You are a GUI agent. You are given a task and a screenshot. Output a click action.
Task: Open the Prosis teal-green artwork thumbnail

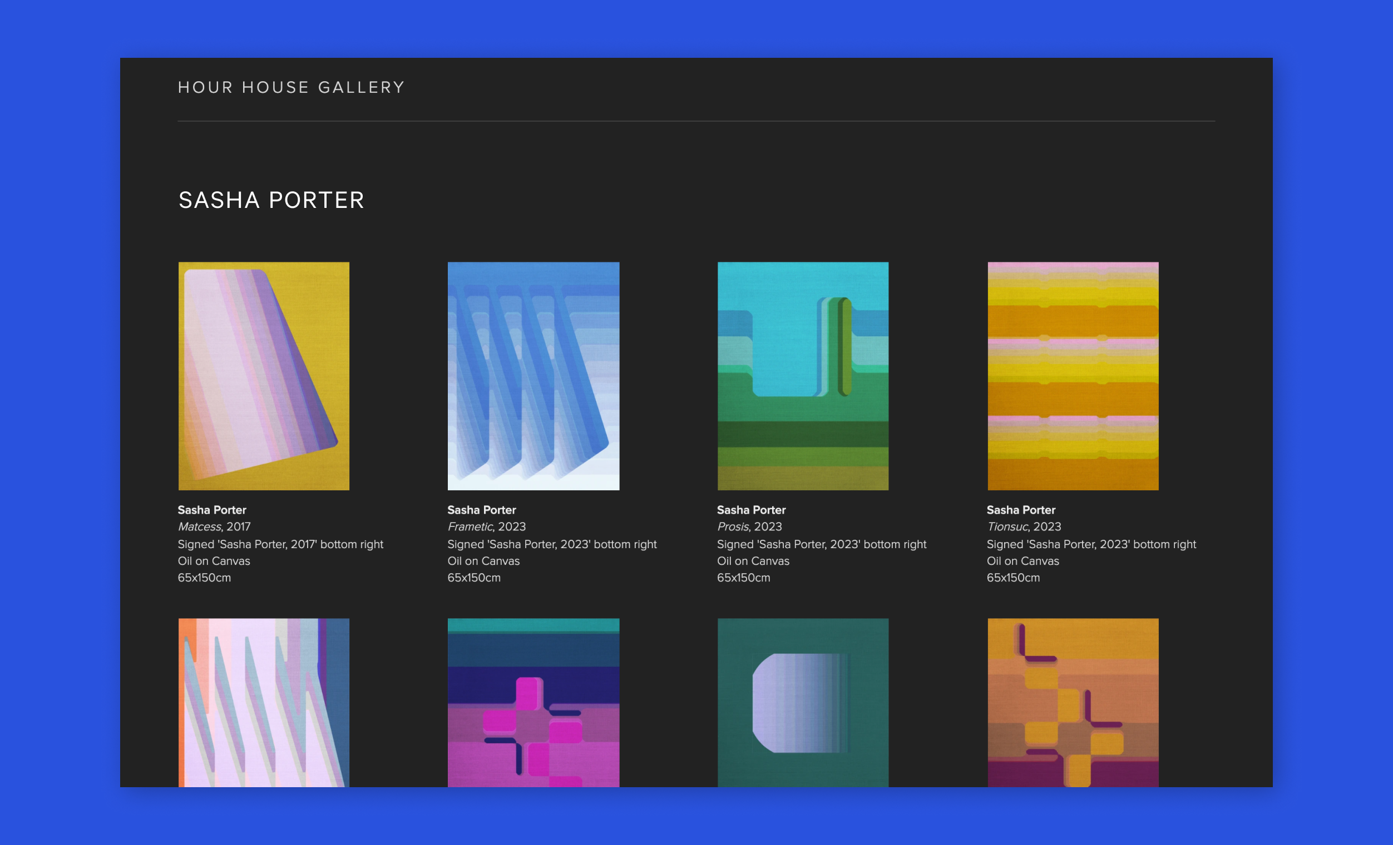click(x=803, y=376)
